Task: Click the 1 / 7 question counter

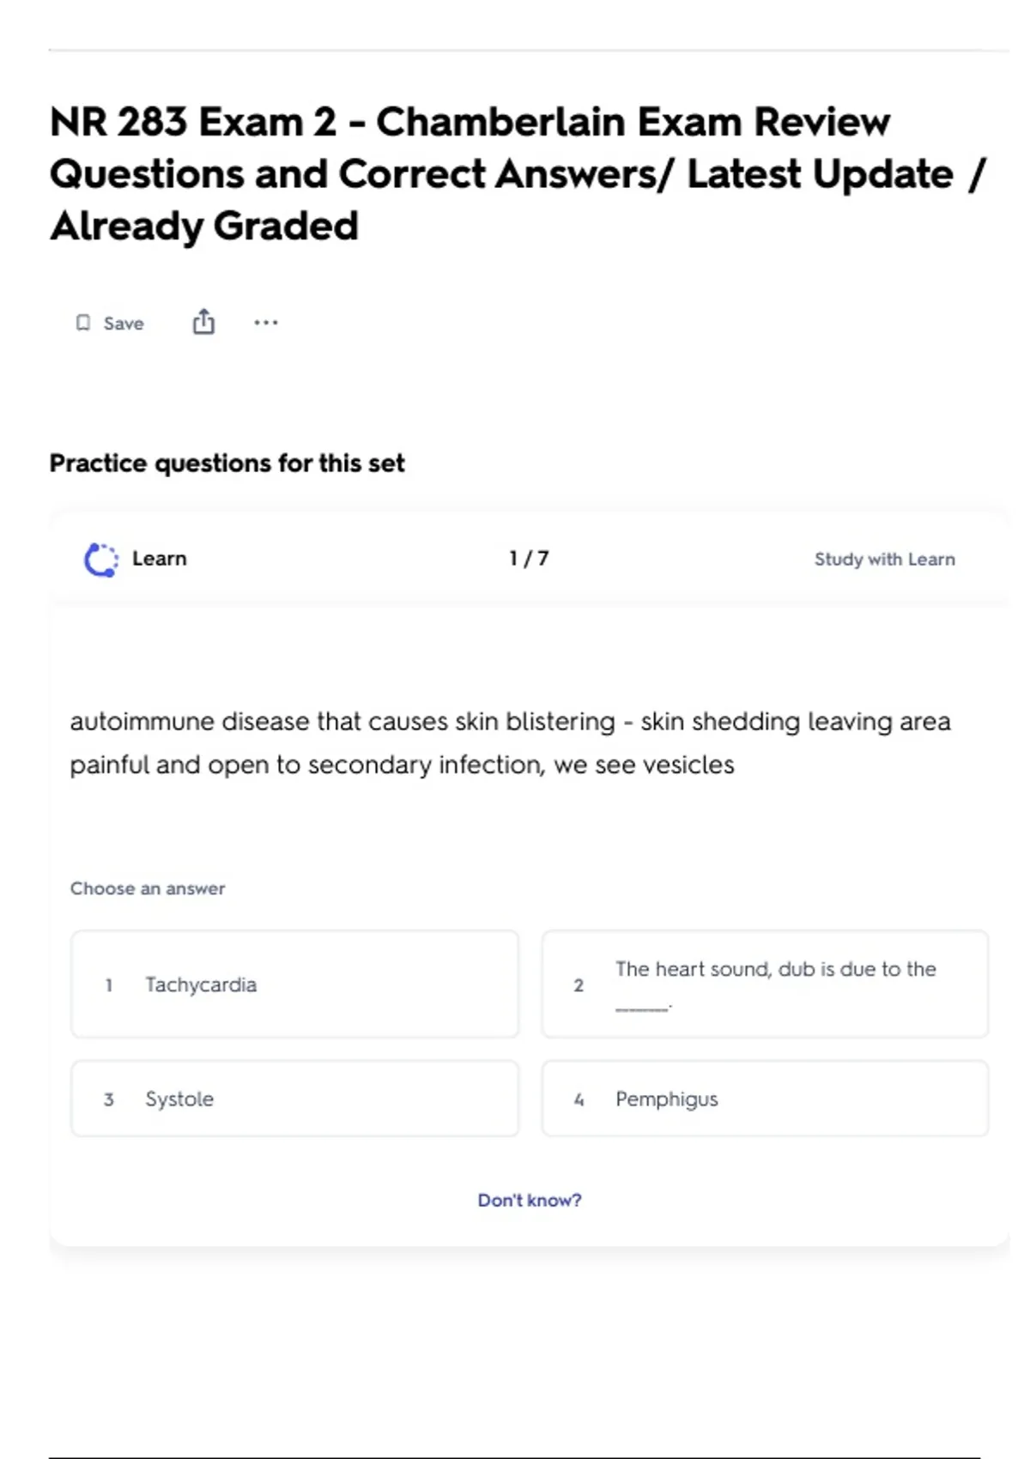Action: (x=529, y=559)
